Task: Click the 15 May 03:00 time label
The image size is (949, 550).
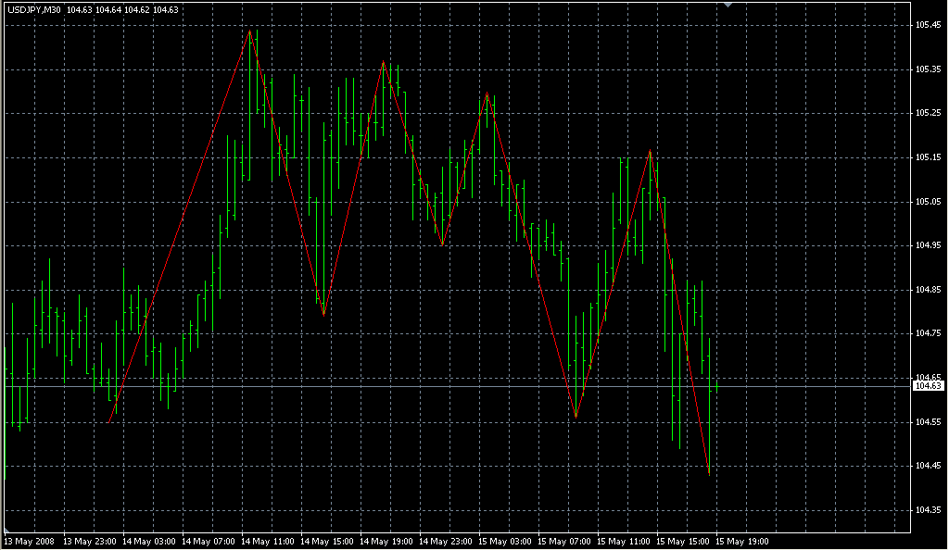Action: pos(506,541)
